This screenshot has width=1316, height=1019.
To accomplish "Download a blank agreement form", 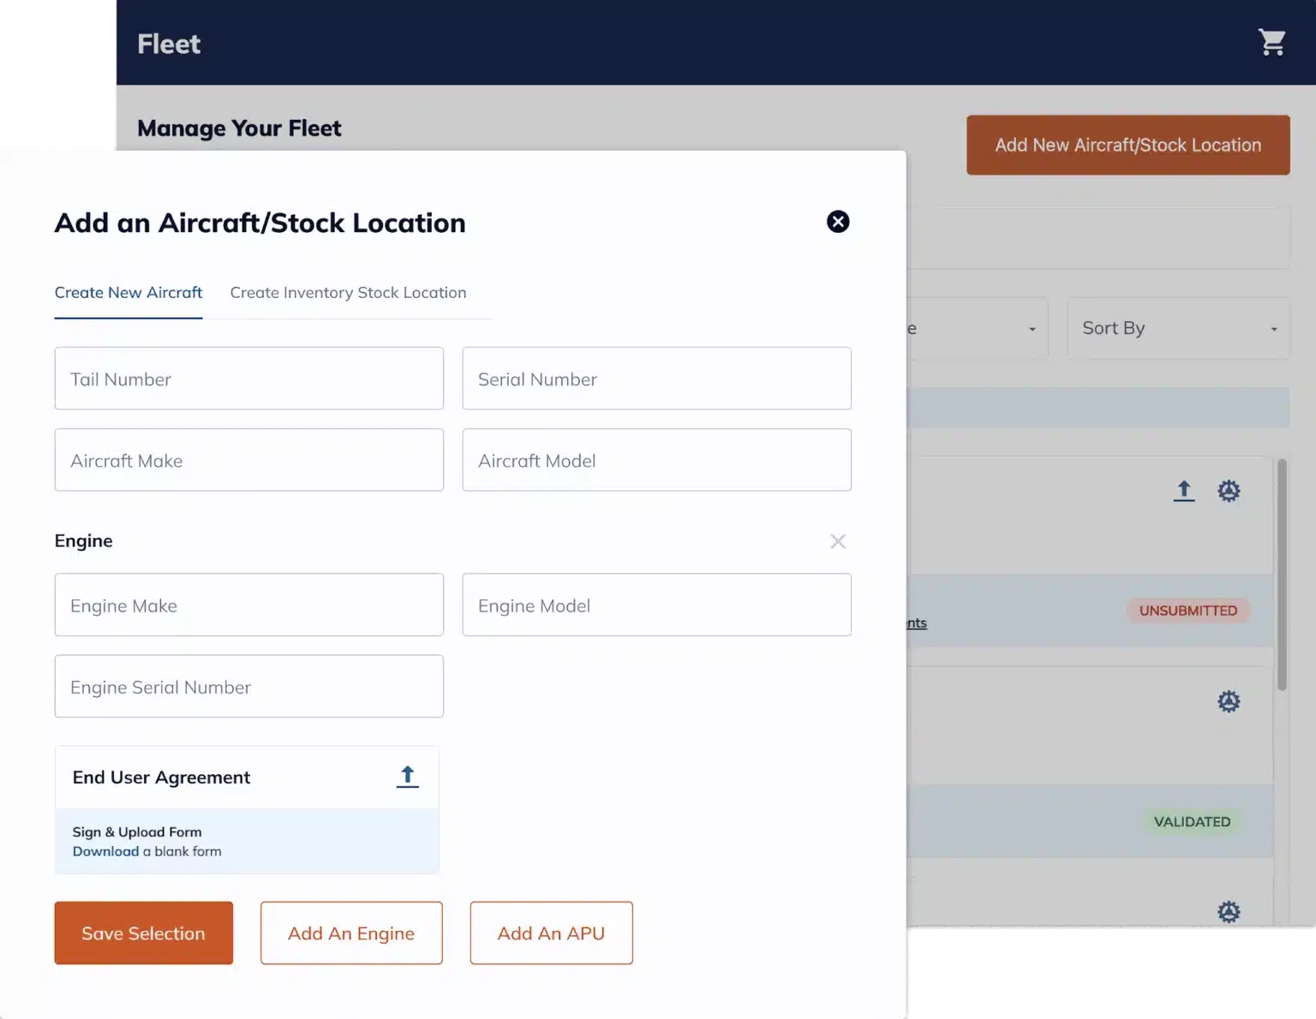I will (x=105, y=851).
